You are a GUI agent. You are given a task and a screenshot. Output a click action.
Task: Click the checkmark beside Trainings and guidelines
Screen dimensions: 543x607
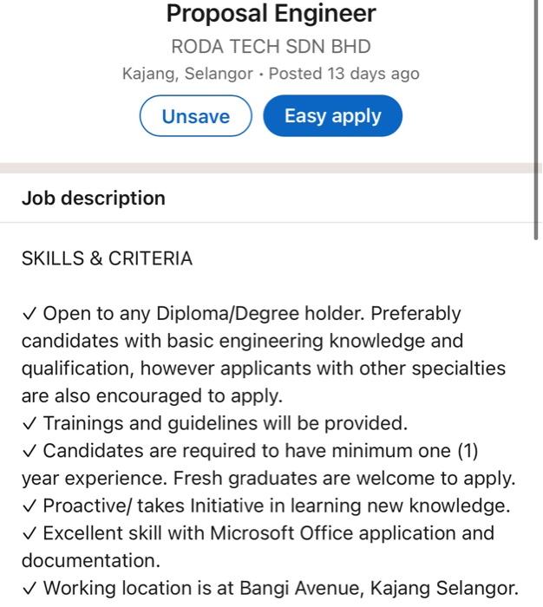pyautogui.click(x=29, y=424)
